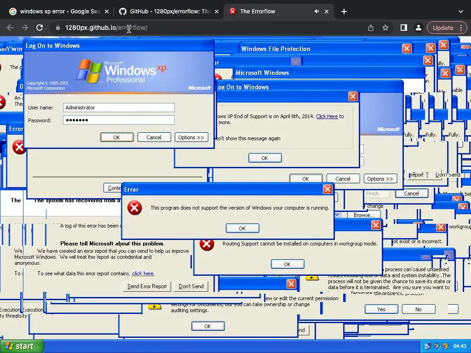Click the 'Windows File Protection' title bar text
This screenshot has height=353, width=471.
pyautogui.click(x=276, y=49)
